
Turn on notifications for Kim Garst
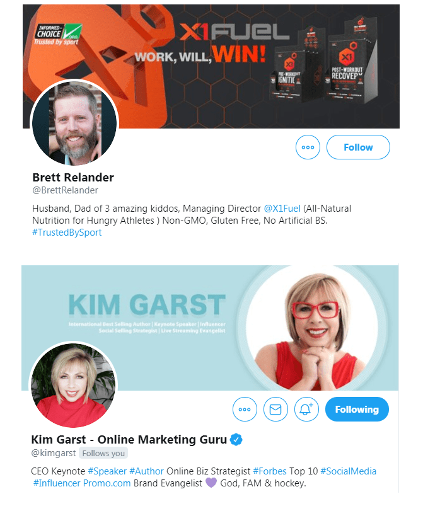[x=306, y=409]
